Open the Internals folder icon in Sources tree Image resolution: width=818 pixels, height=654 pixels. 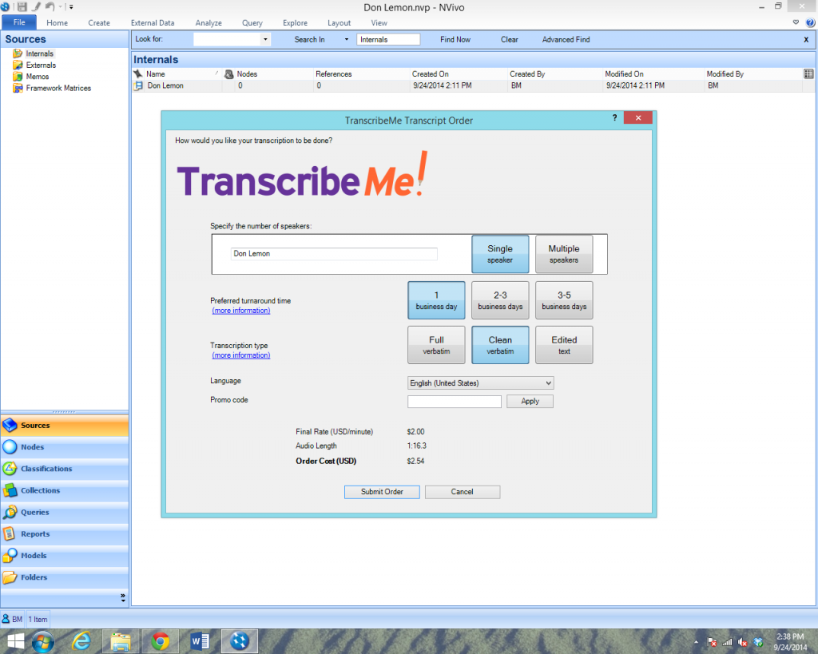point(18,54)
